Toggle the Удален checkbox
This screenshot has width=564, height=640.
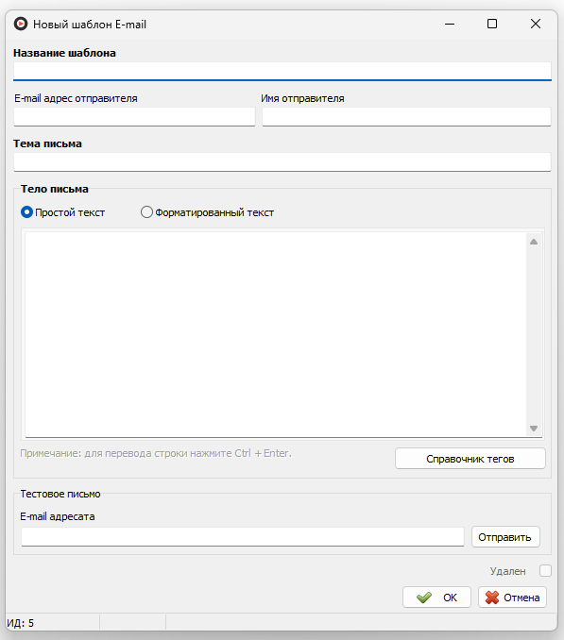point(545,570)
